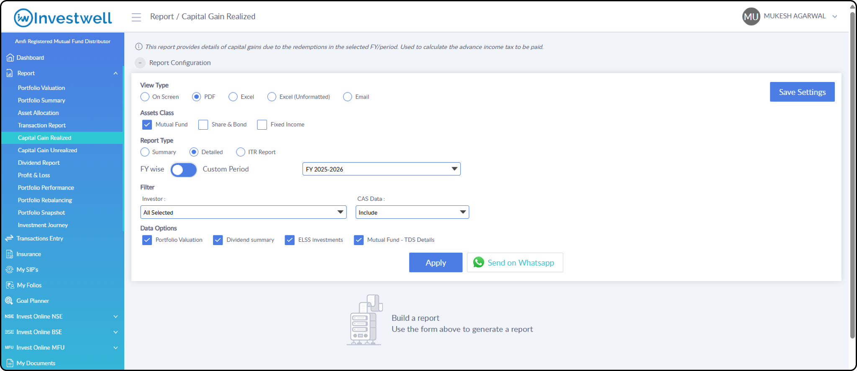Open the Investor All Selected dropdown
This screenshot has width=857, height=371.
click(x=243, y=212)
